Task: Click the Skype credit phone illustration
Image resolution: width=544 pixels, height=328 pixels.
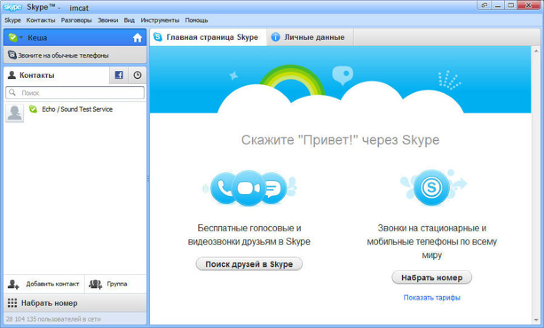Action: point(432,188)
